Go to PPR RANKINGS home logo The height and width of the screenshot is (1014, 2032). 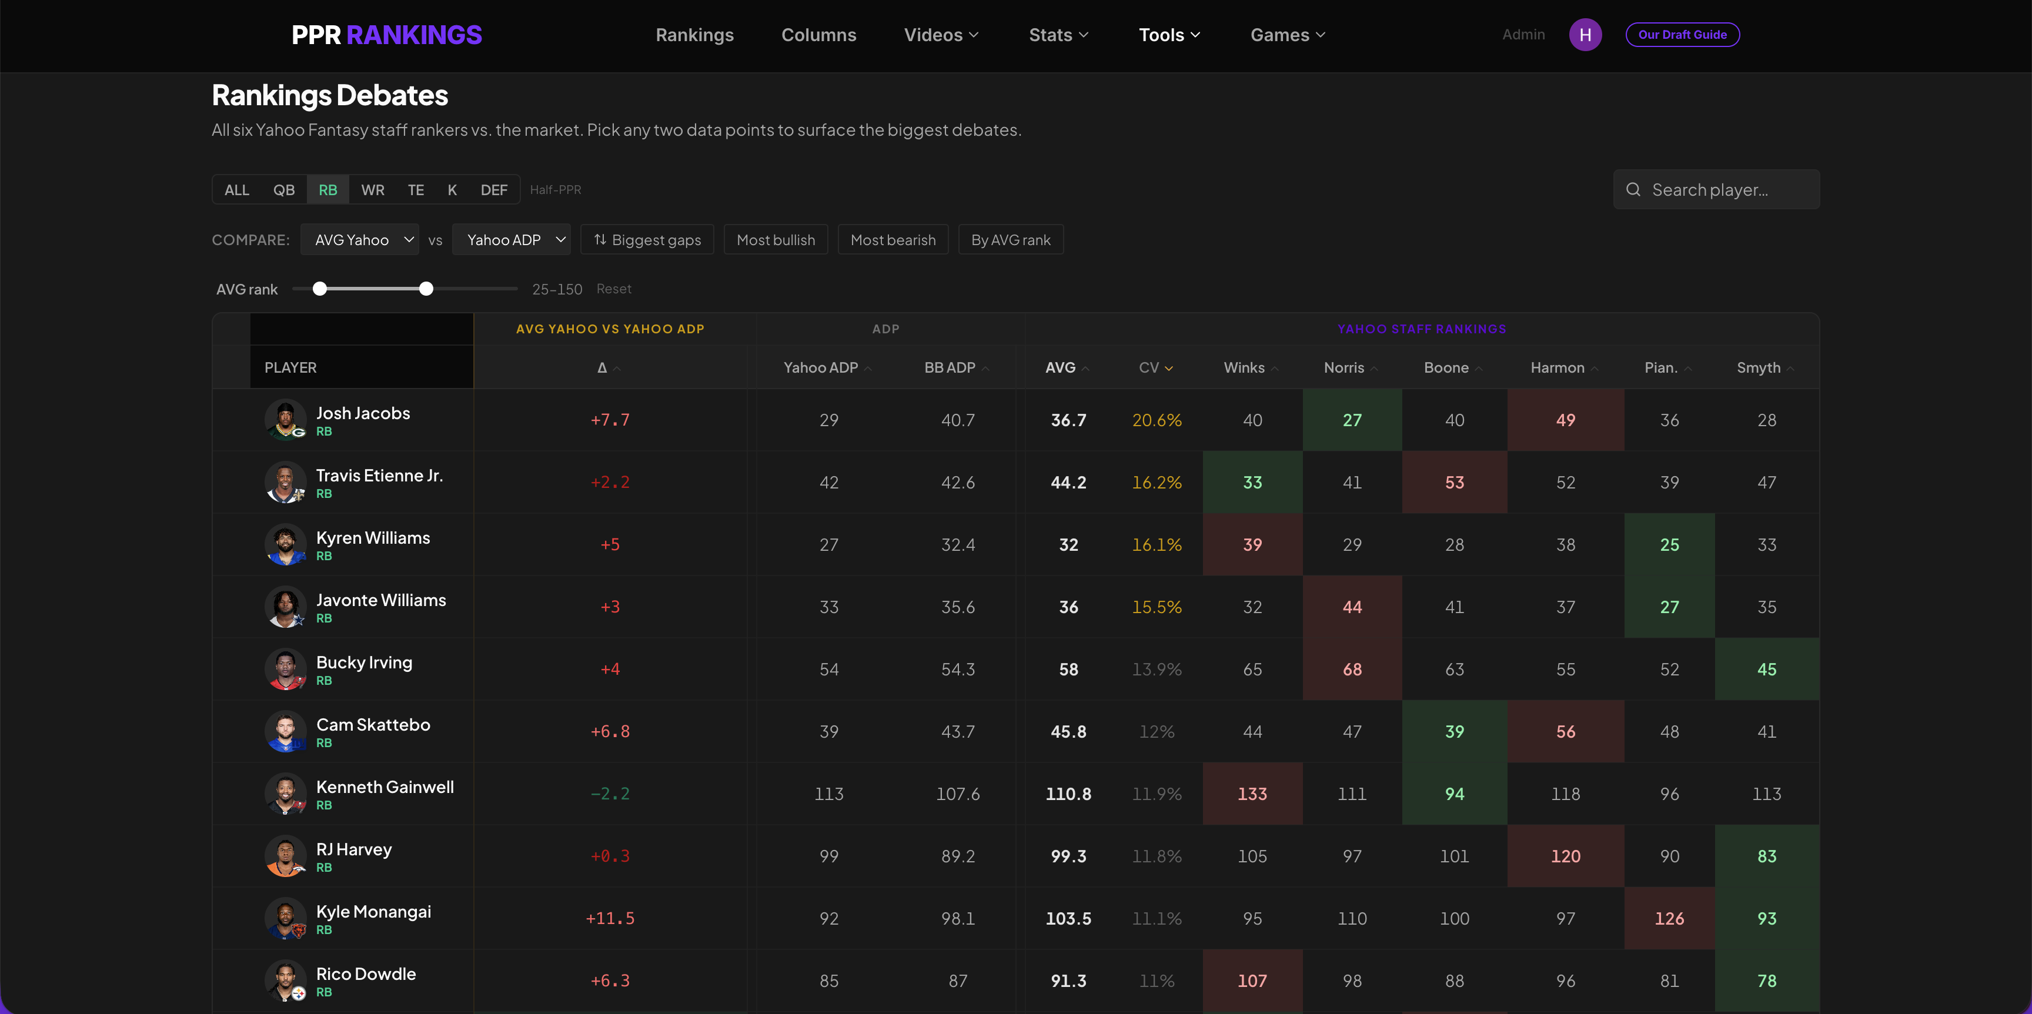point(386,35)
